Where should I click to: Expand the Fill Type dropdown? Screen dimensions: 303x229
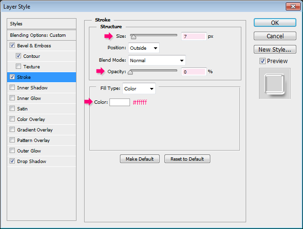139,88
